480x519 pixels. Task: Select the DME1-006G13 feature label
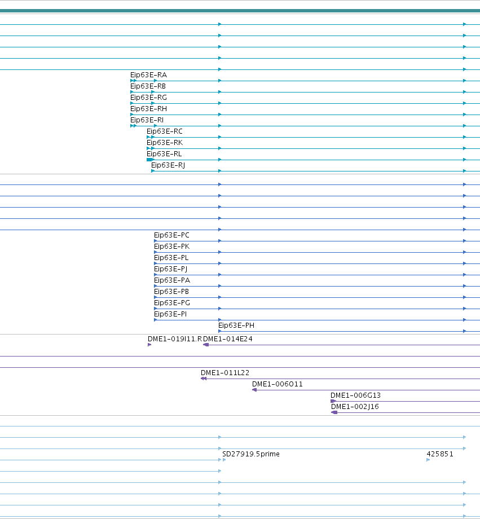[x=355, y=395]
